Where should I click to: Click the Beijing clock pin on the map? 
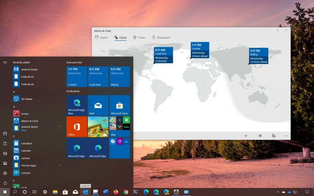(259, 56)
